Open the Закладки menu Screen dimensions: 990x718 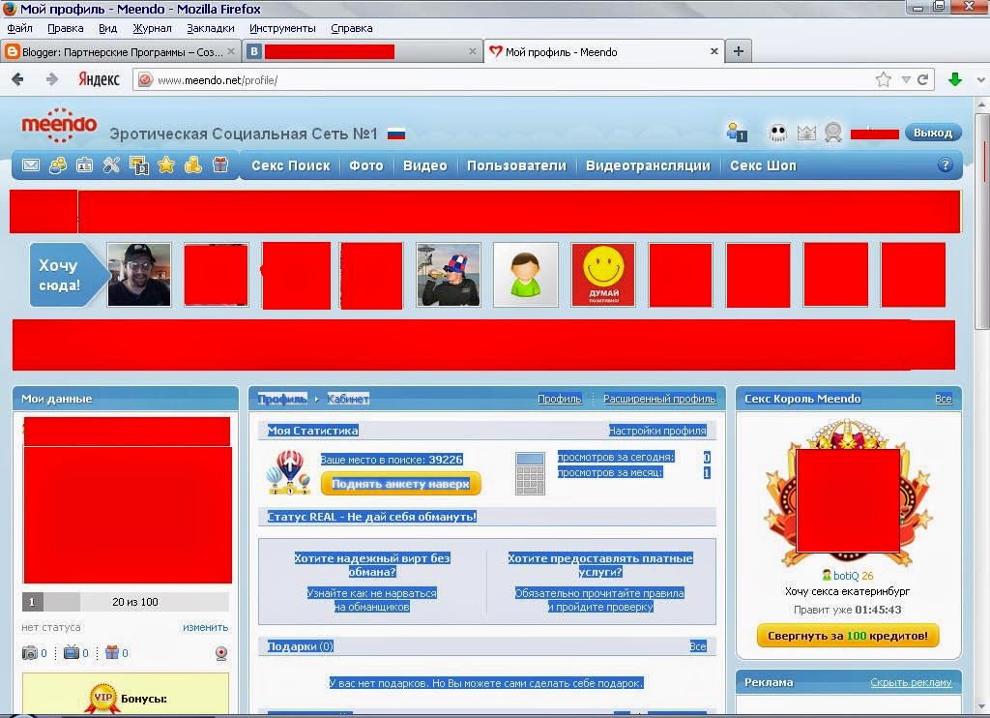(211, 28)
